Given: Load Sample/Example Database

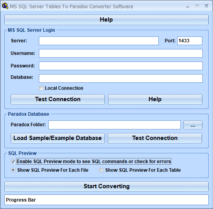Looking at the screenshot, I should [58, 138].
